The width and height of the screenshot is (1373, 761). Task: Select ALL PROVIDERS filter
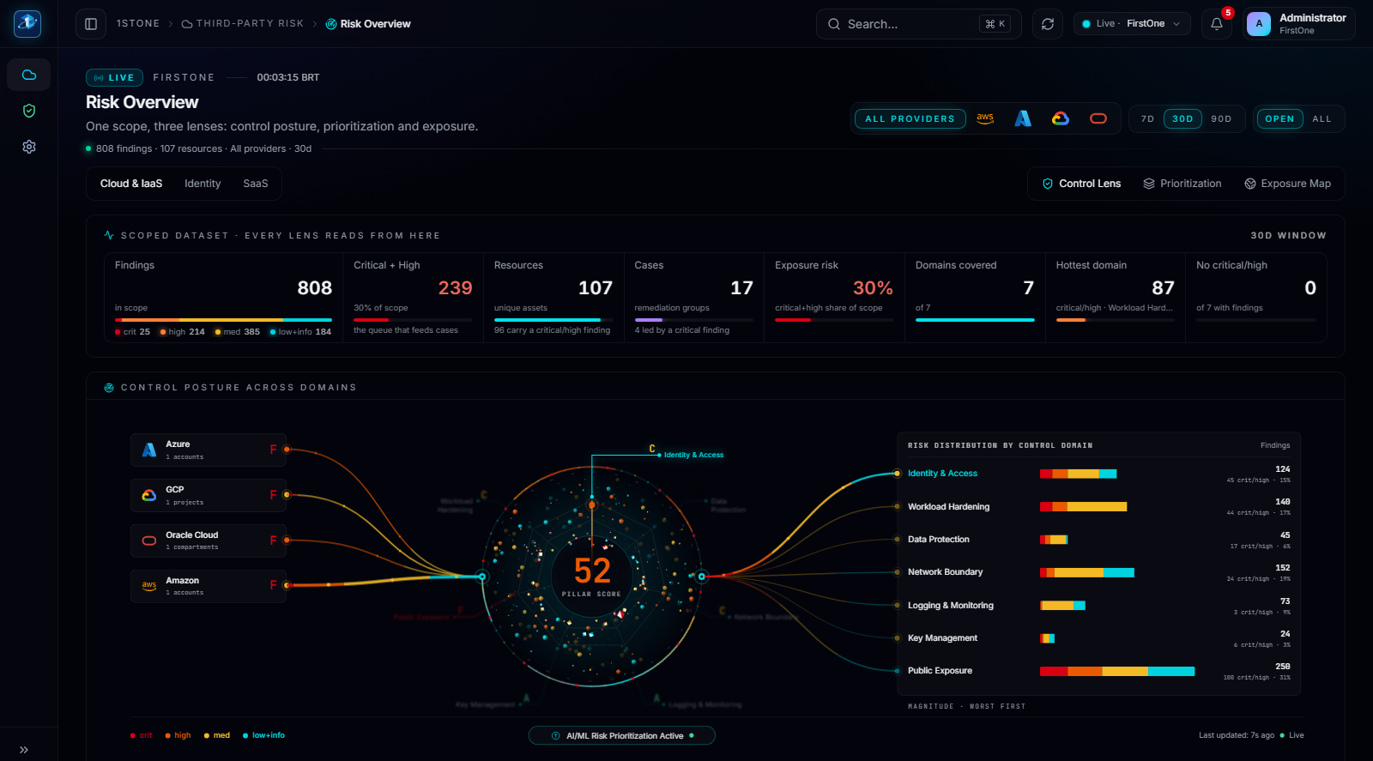click(910, 118)
